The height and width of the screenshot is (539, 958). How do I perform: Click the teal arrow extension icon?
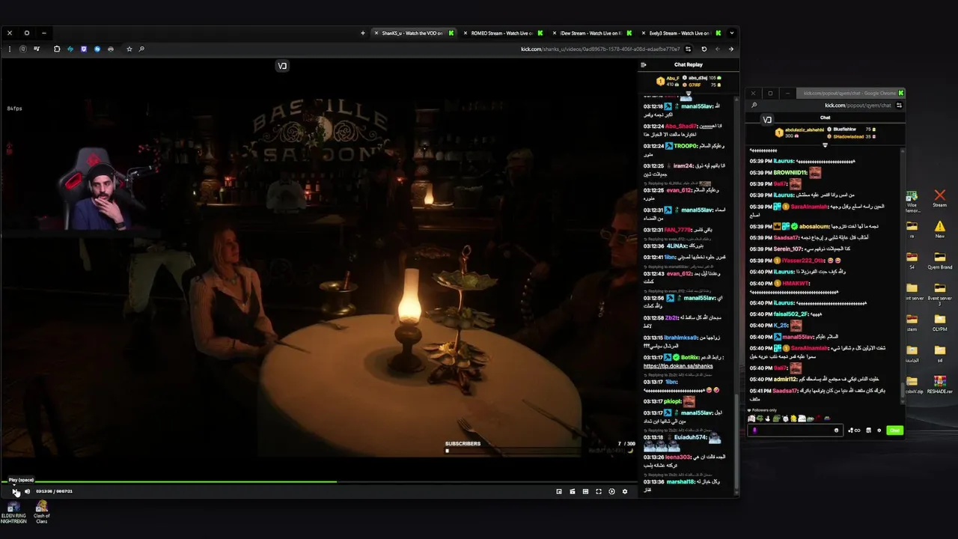(x=70, y=49)
